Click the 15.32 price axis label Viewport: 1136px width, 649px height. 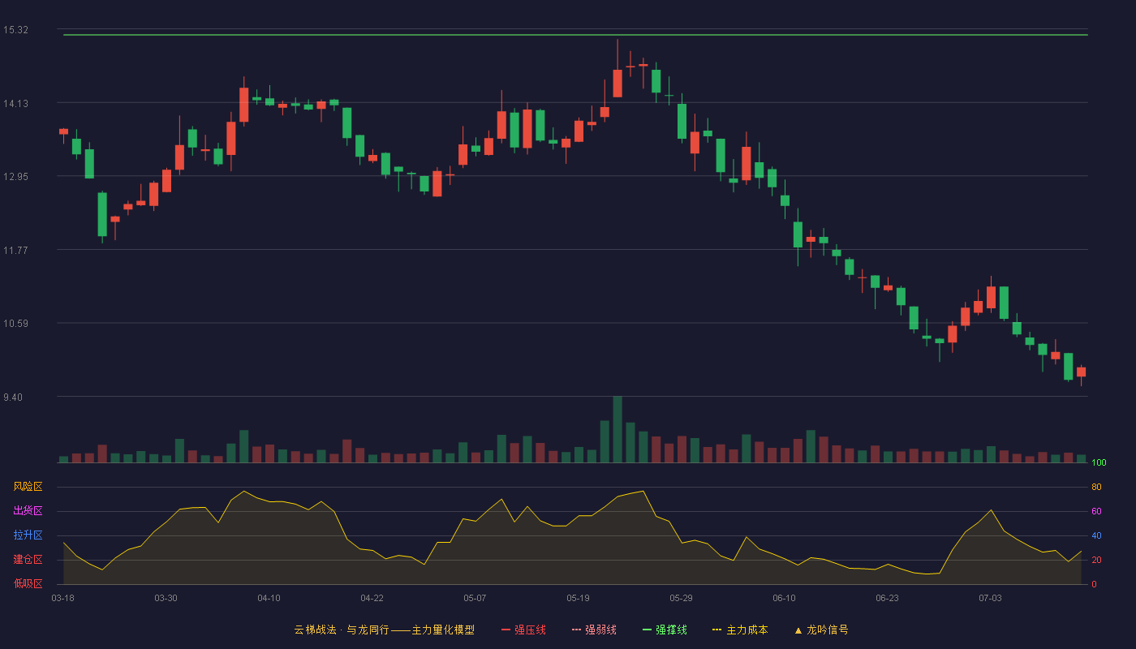[15, 30]
